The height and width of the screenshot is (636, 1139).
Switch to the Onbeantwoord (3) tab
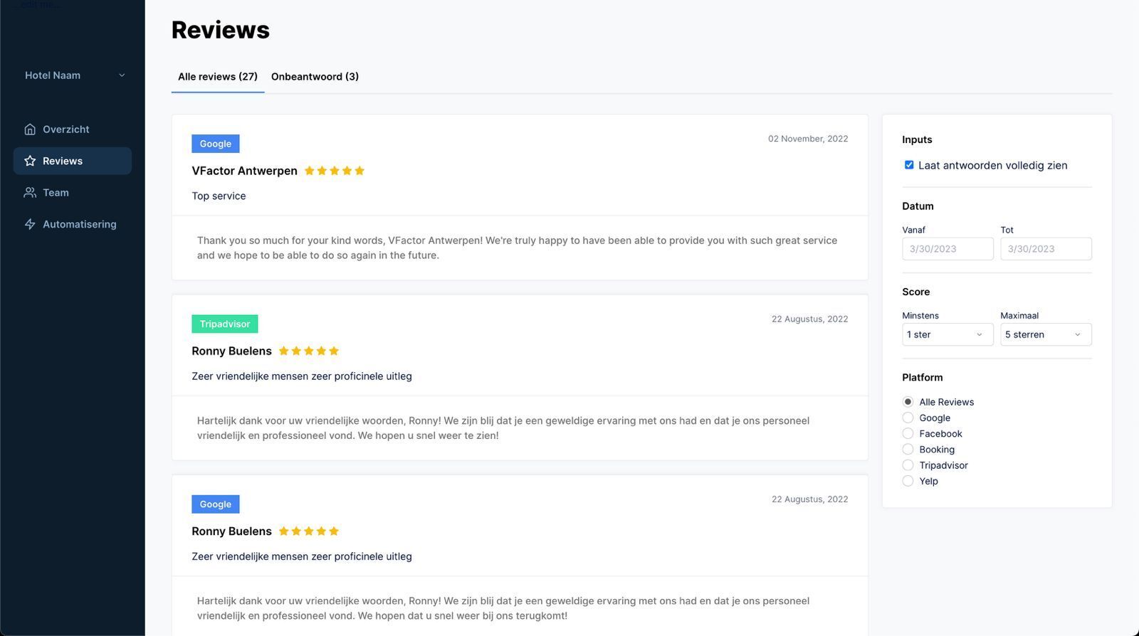(x=315, y=77)
